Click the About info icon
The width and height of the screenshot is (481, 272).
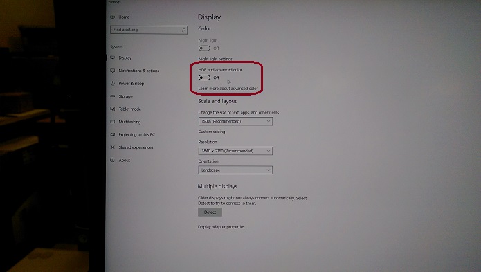coord(113,160)
